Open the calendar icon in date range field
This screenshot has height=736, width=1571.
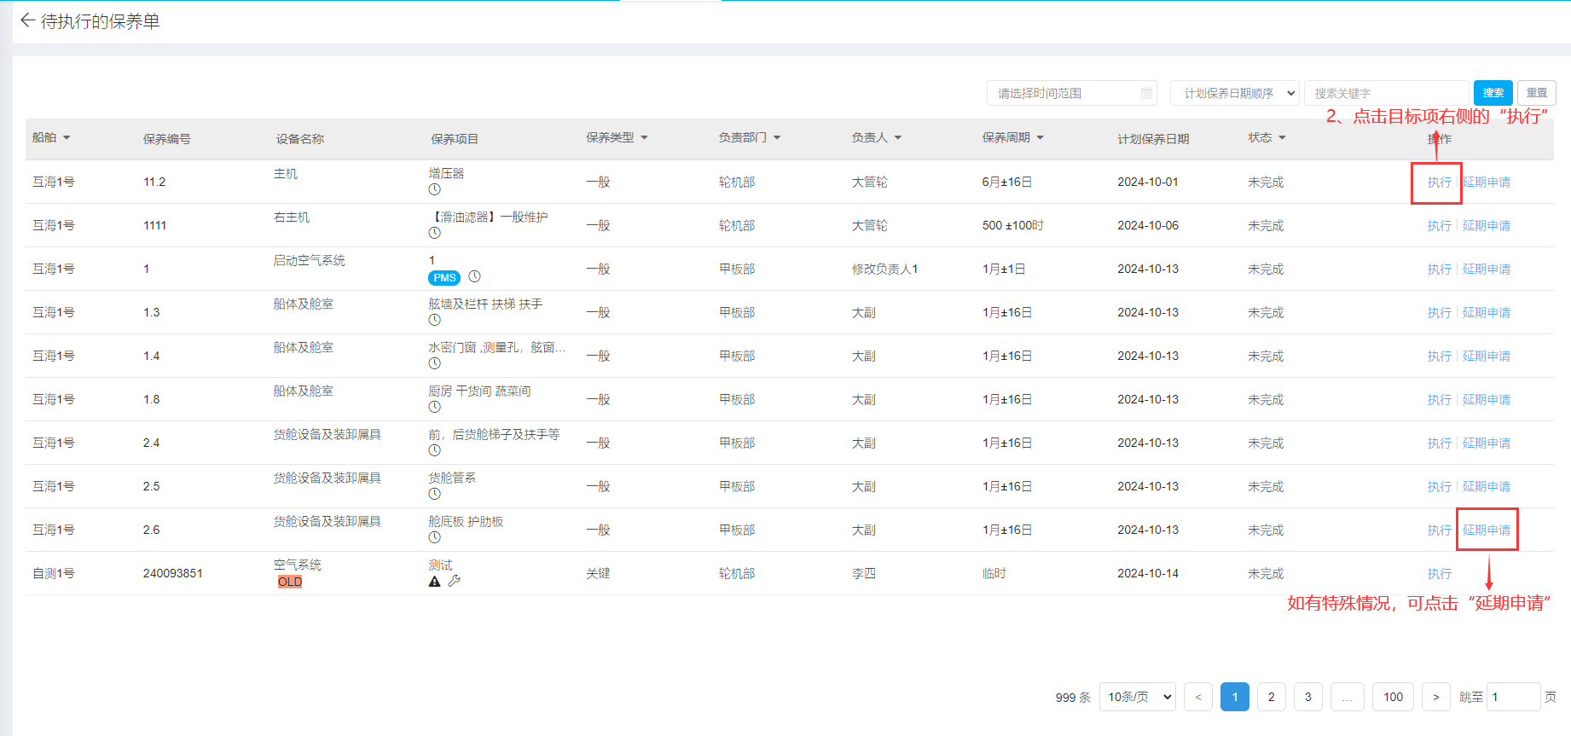tap(1146, 93)
